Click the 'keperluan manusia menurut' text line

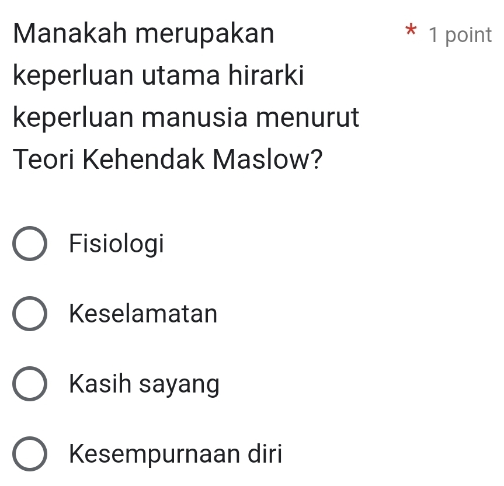[186, 117]
